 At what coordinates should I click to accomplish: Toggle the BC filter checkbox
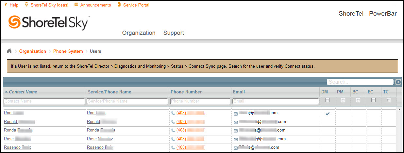tap(358, 100)
